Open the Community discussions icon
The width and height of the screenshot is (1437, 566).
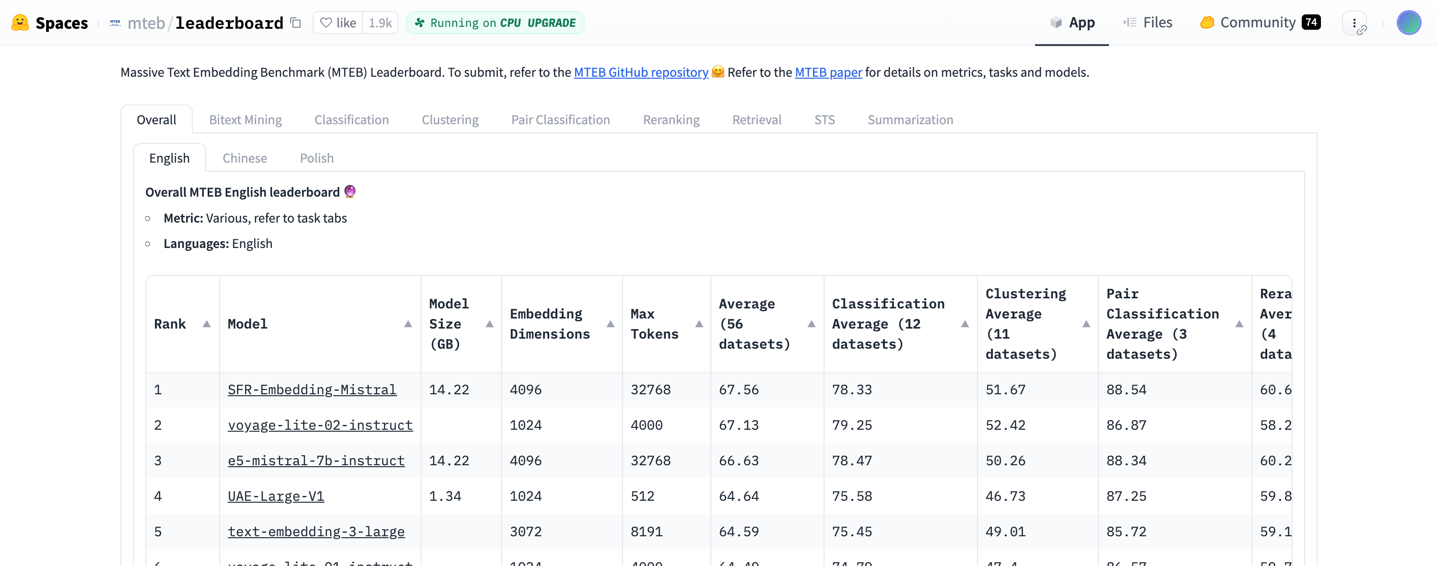[x=1207, y=23]
